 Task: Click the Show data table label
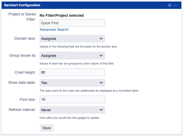tap(22, 82)
